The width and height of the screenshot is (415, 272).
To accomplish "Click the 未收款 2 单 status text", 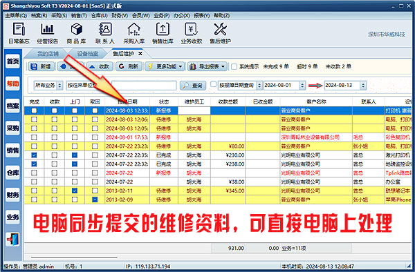I will pos(338,66).
